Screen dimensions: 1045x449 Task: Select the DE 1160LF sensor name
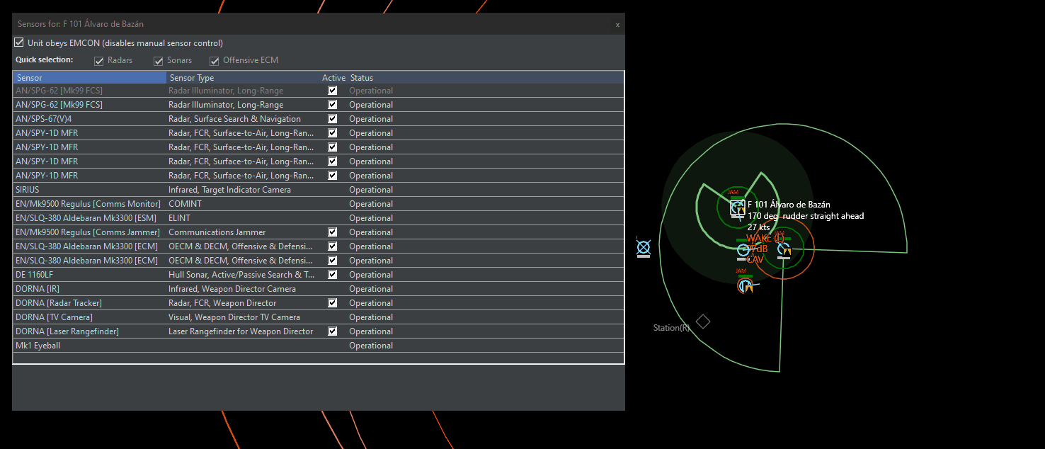[35, 275]
